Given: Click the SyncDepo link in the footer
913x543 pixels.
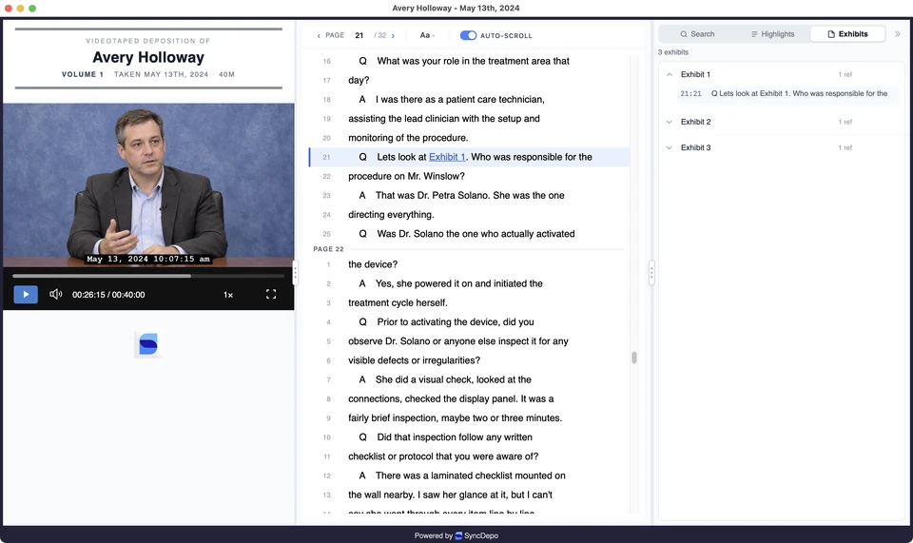Looking at the screenshot, I should (x=476, y=535).
